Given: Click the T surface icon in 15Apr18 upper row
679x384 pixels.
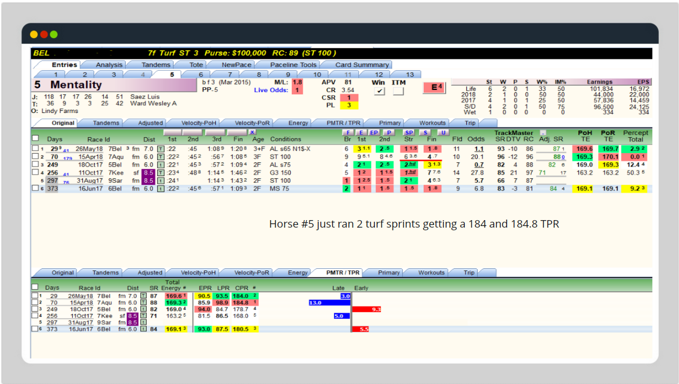Looking at the screenshot, I should tap(161, 157).
